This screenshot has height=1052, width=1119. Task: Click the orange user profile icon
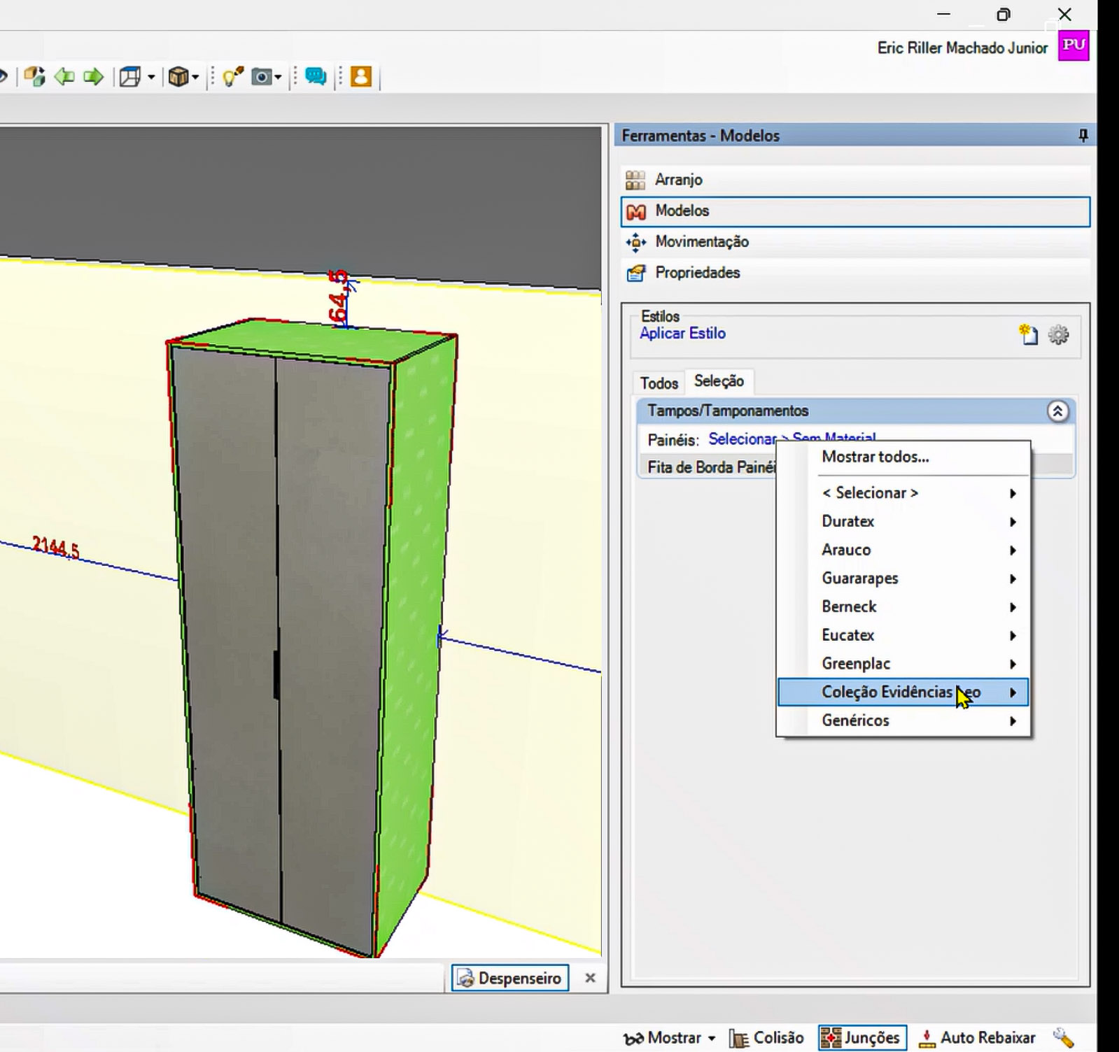point(361,76)
